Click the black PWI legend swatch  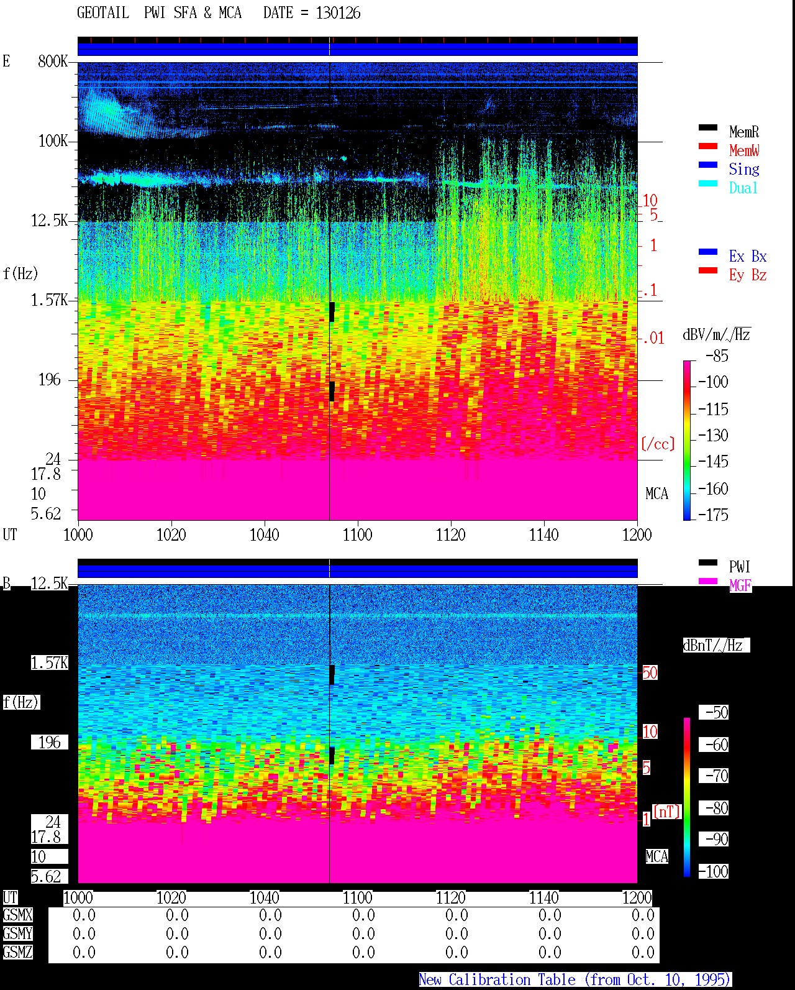[x=707, y=563]
